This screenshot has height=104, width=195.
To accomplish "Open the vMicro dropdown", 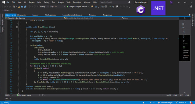I will pos(7,10).
